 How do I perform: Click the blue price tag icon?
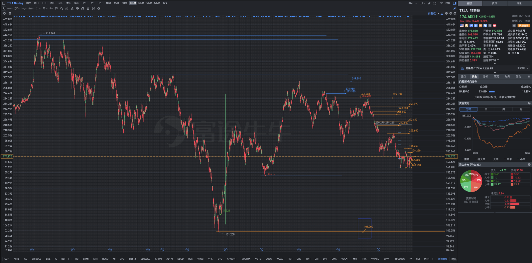pos(485,26)
